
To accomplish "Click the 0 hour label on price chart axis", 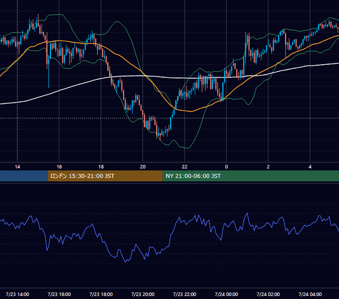I will coord(226,167).
